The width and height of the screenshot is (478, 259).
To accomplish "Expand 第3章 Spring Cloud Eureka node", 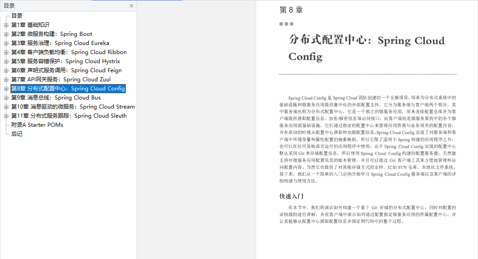I will pyautogui.click(x=6, y=43).
